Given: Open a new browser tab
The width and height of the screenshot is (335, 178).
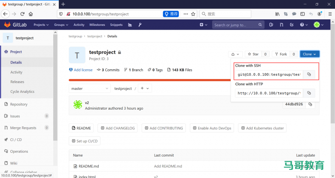Looking at the screenshot, I should (x=63, y=4).
